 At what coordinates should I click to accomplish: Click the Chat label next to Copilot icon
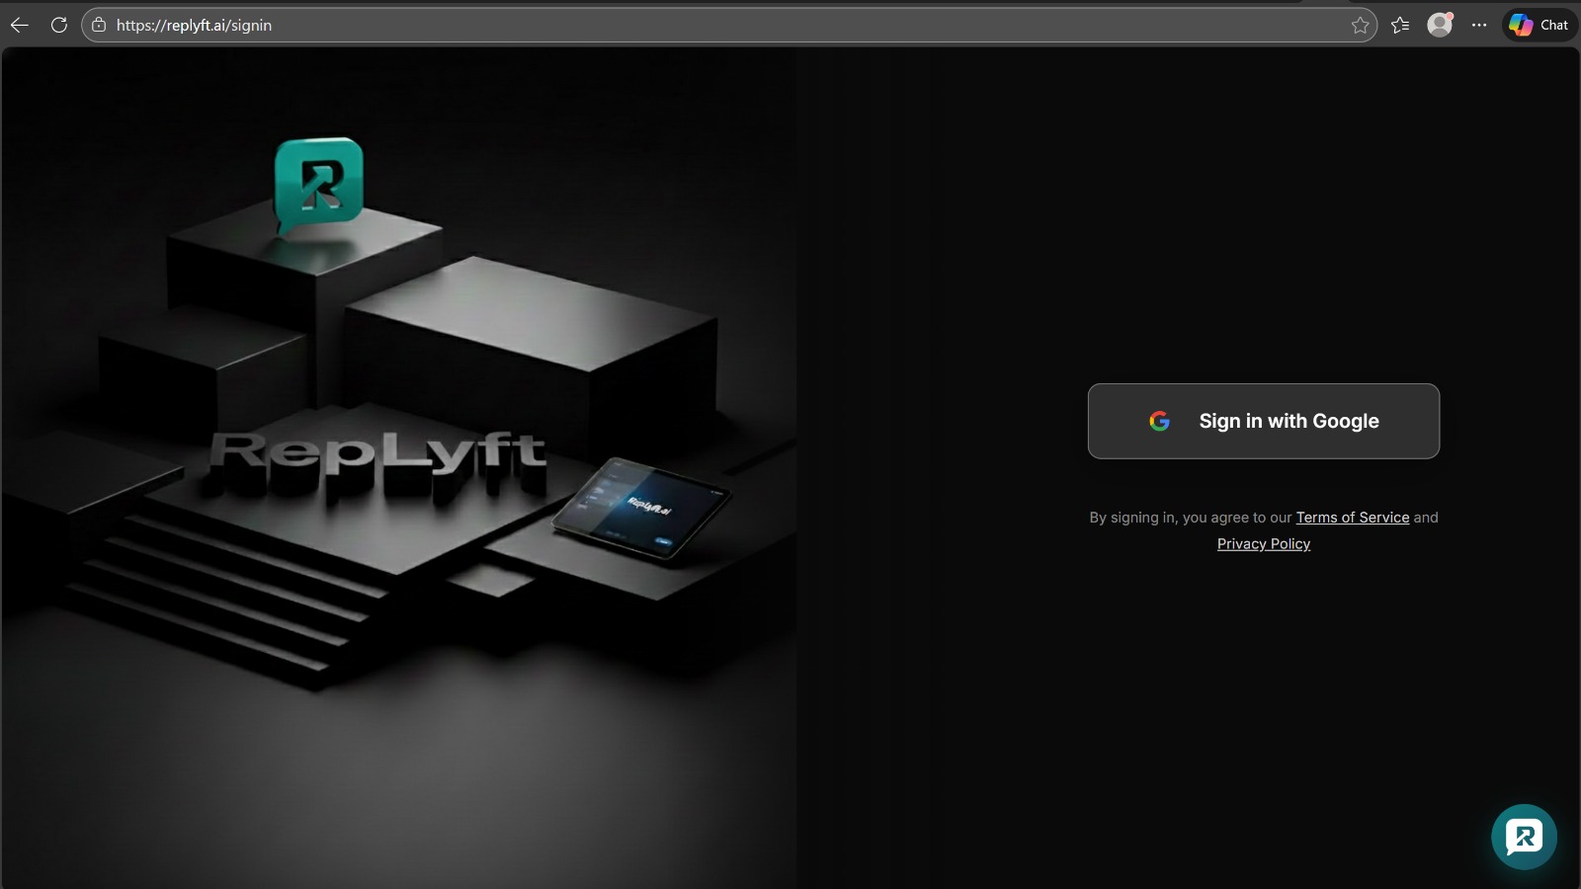1554,25
